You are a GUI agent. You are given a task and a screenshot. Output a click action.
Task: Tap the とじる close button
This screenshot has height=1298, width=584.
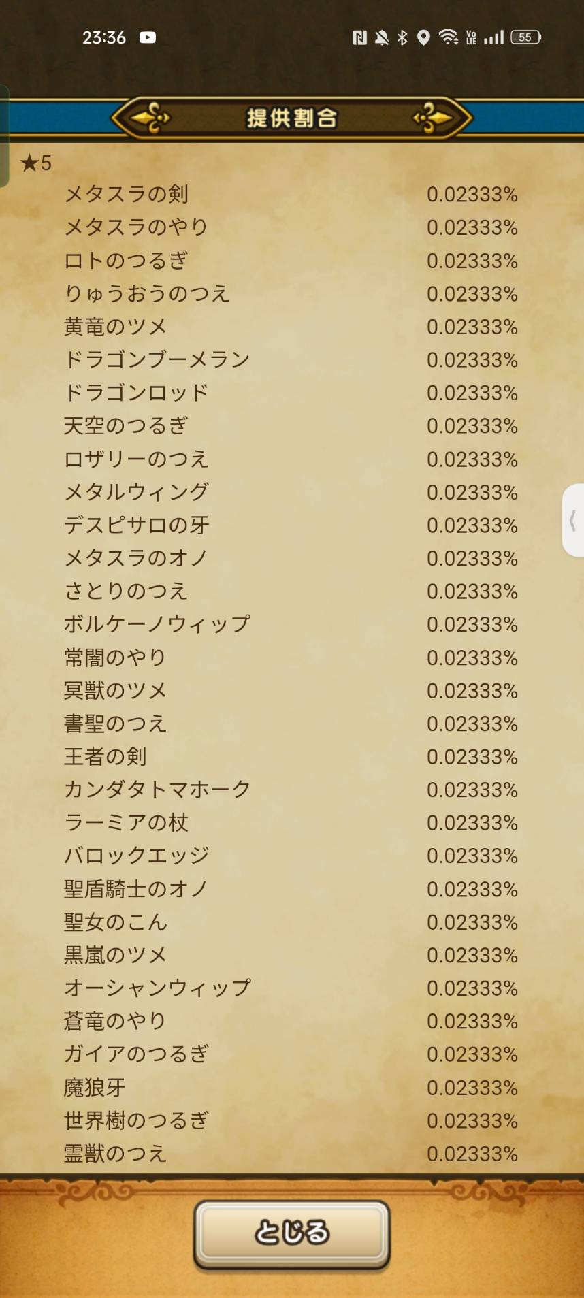click(291, 1233)
